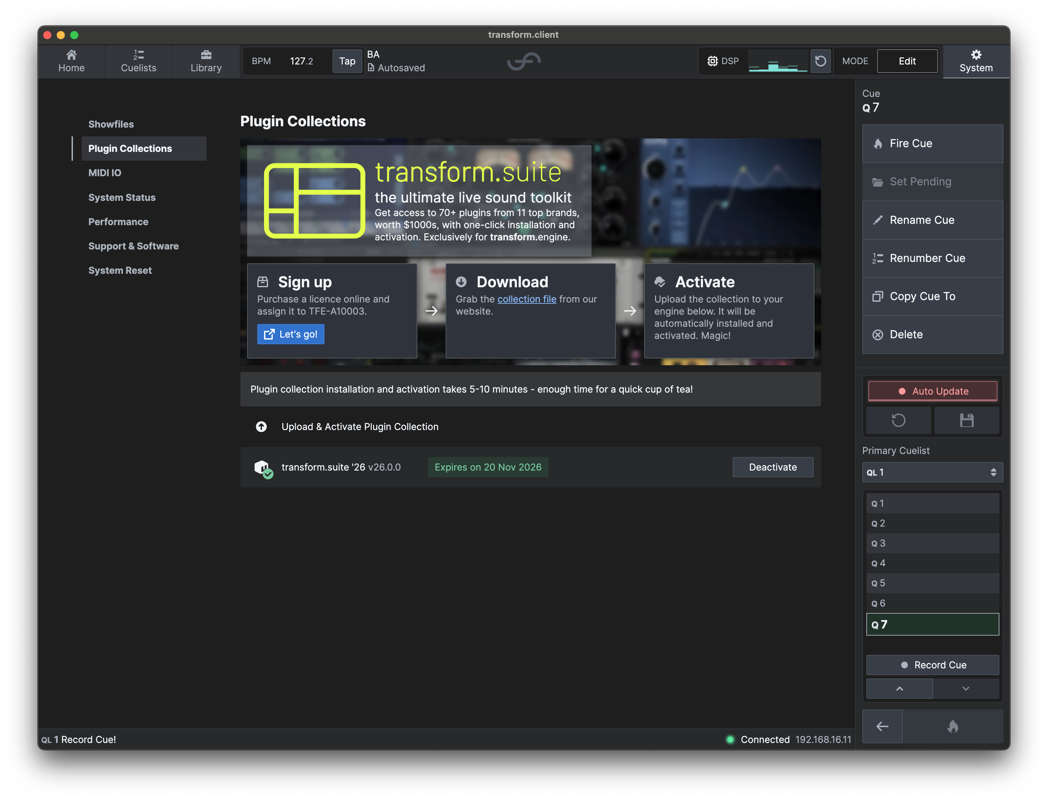Open the collection file link
The height and width of the screenshot is (800, 1048).
click(526, 299)
